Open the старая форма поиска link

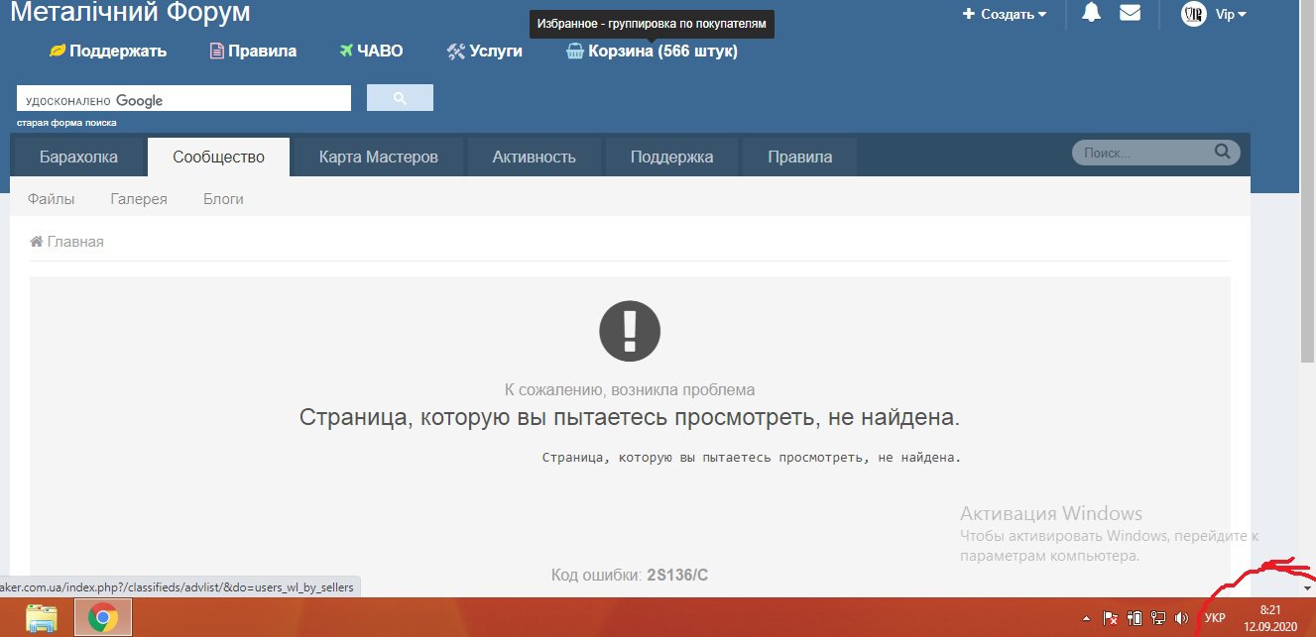pos(66,123)
